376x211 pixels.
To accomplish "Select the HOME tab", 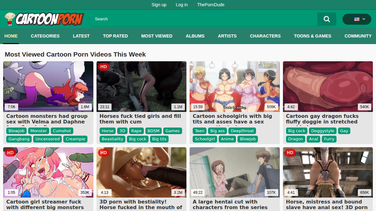I will pos(11,36).
